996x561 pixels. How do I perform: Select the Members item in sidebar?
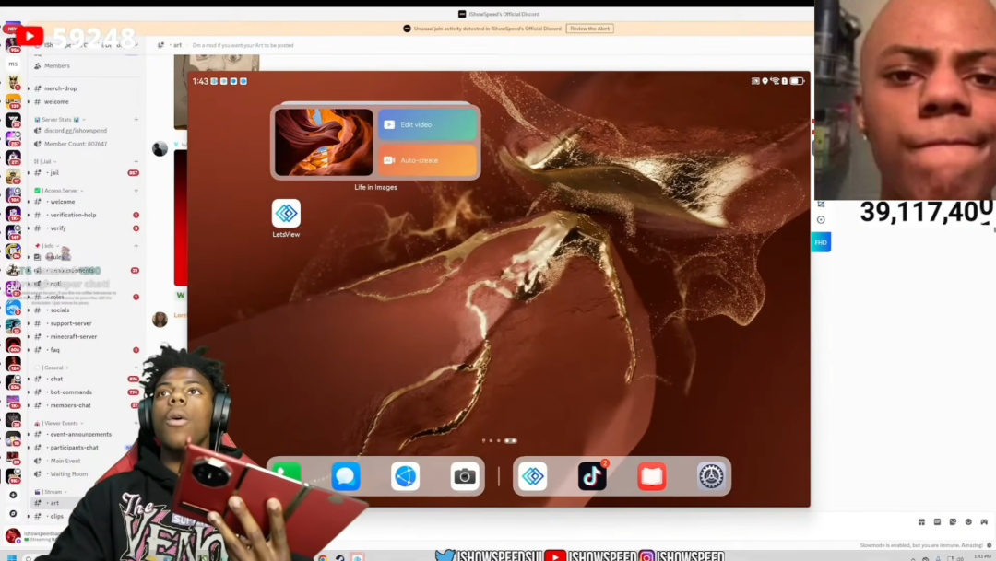click(x=56, y=65)
